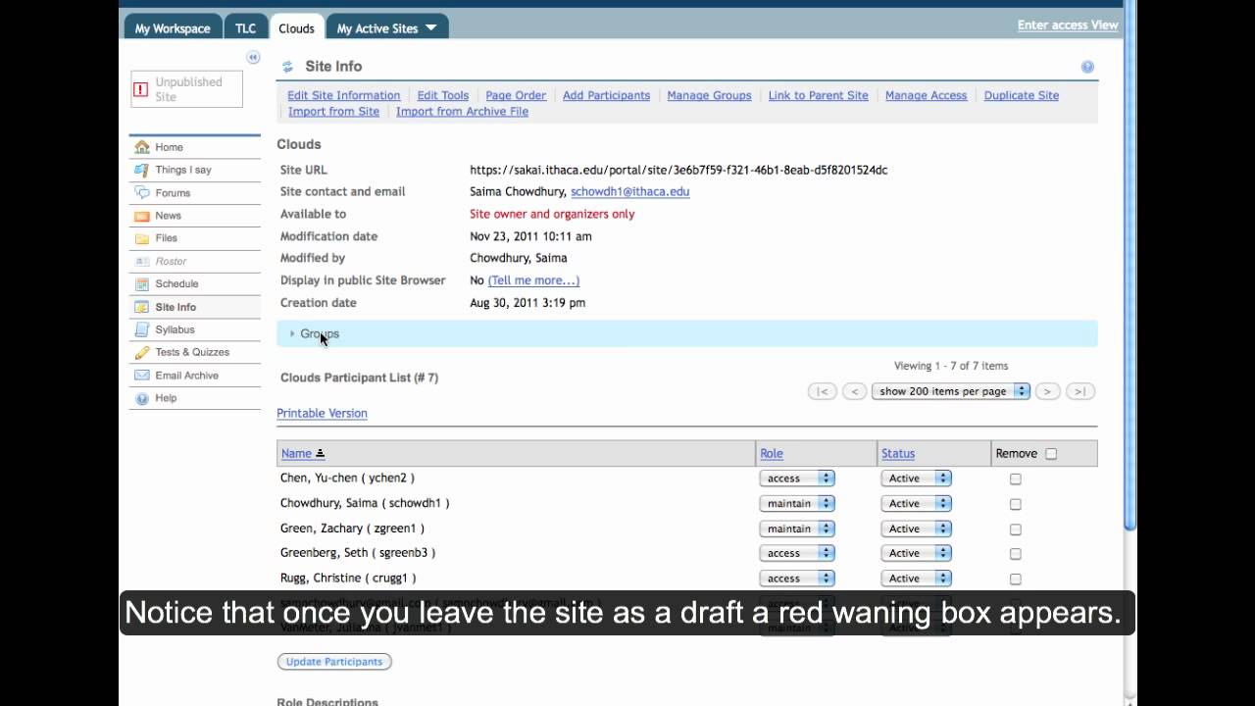The height and width of the screenshot is (706, 1255).
Task: Sort participants by Name column header
Action: (296, 454)
